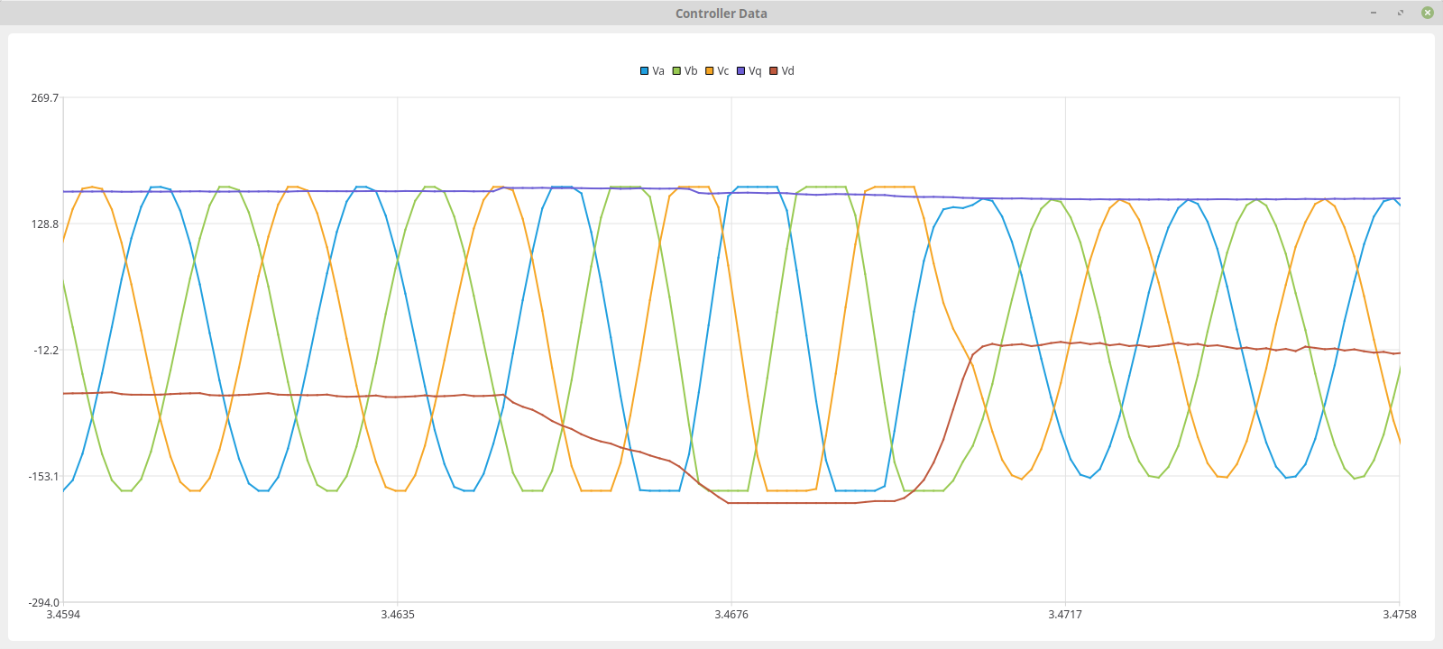Viewport: 1443px width, 649px height.
Task: Click the 269.7 y-axis maximum label
Action: (44, 98)
